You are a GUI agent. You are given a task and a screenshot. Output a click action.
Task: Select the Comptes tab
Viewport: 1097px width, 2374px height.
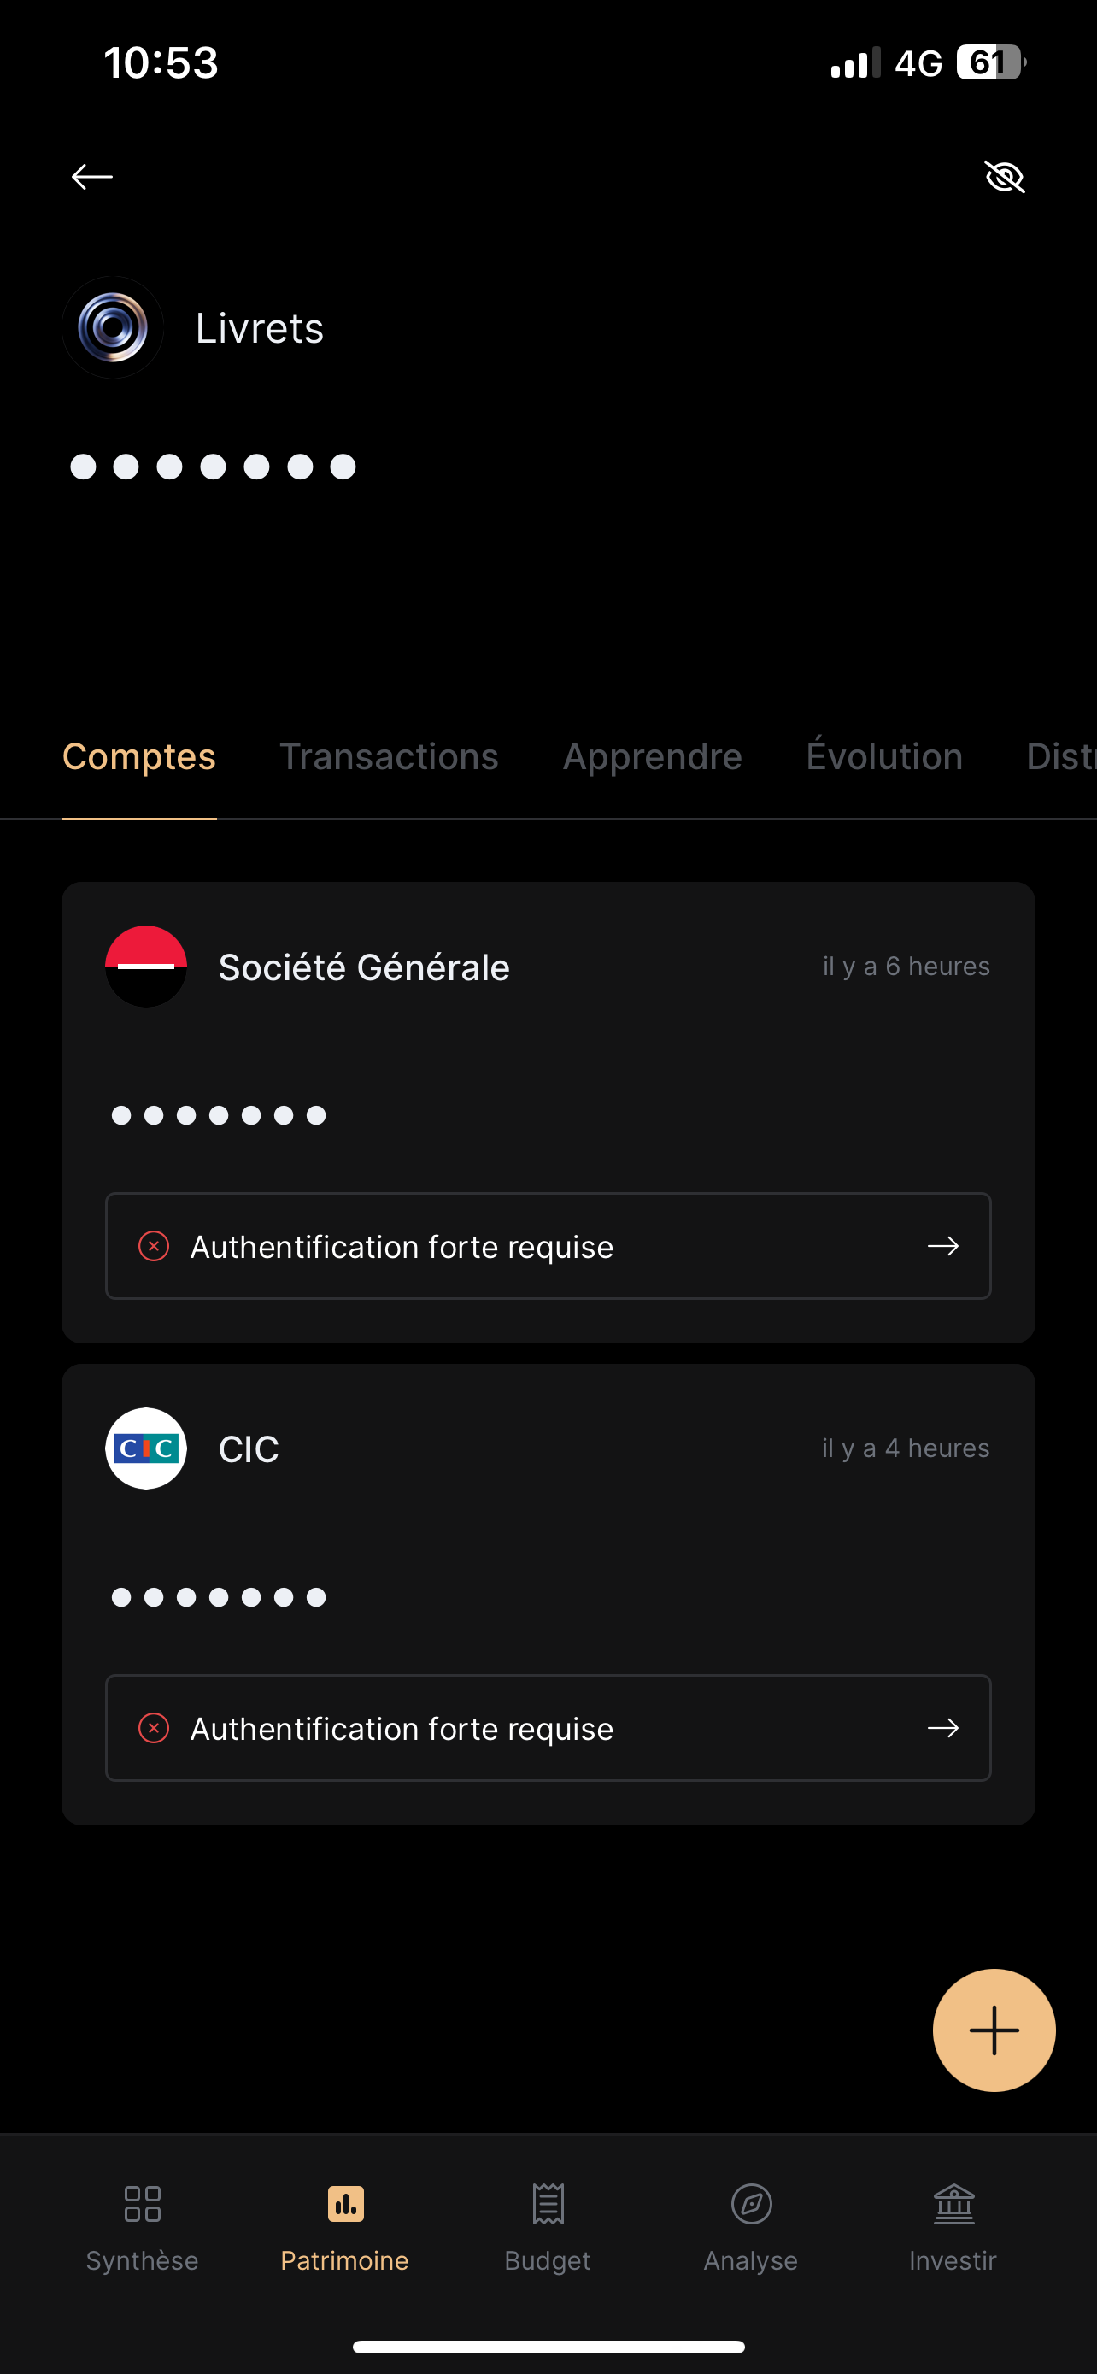(139, 756)
